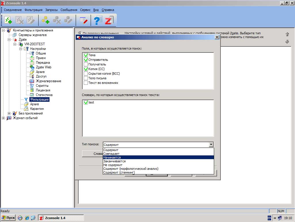Collapse the Компьютеры и приложения tree root
The image size is (295, 222).
3,30
